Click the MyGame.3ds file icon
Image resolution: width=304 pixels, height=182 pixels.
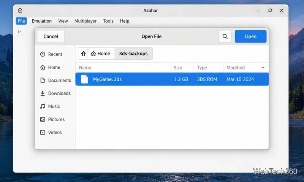84,79
